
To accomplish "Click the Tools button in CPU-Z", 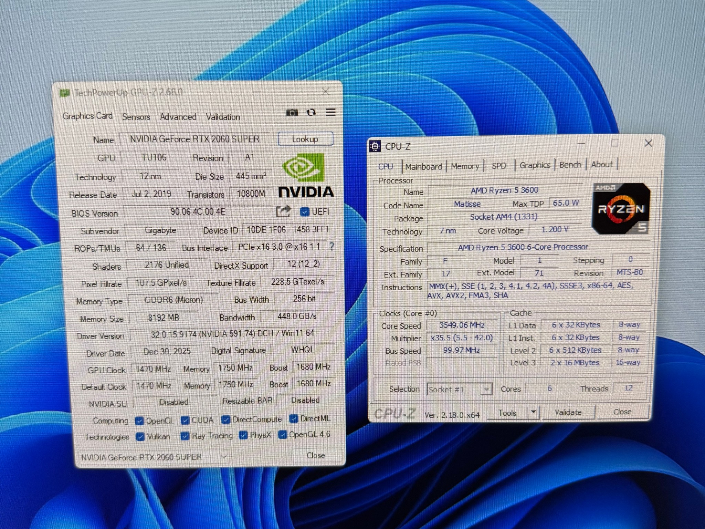I will click(508, 413).
